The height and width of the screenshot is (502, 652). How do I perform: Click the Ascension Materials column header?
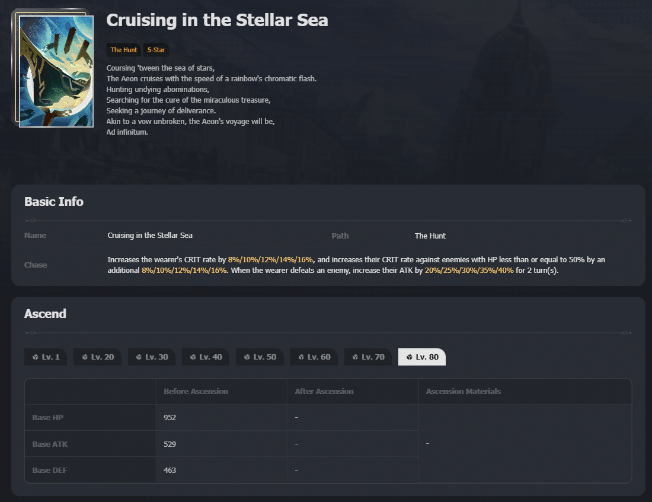point(463,392)
